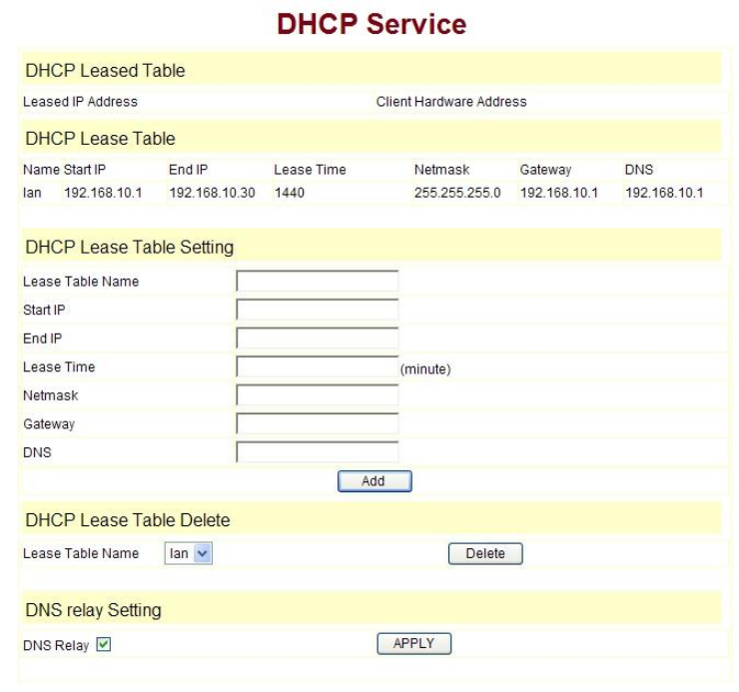Click the Delete button

click(485, 553)
